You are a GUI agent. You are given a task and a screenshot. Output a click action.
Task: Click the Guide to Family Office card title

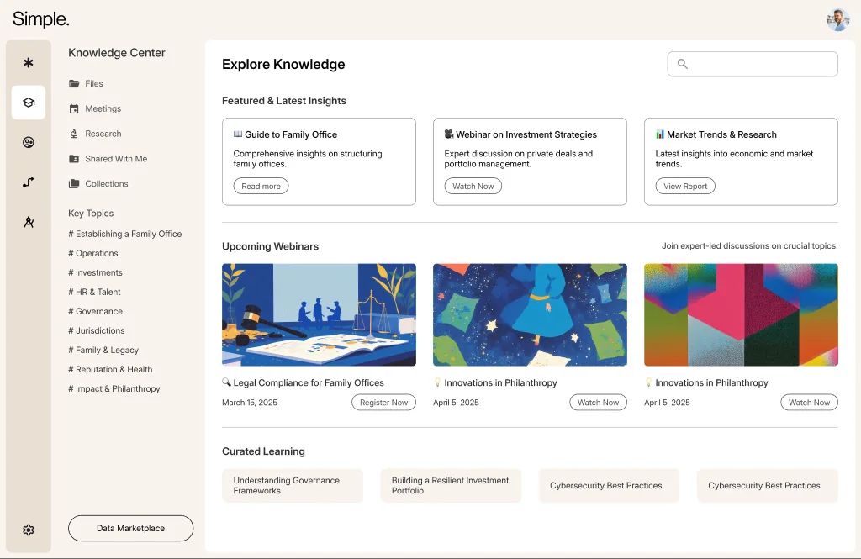(x=291, y=134)
